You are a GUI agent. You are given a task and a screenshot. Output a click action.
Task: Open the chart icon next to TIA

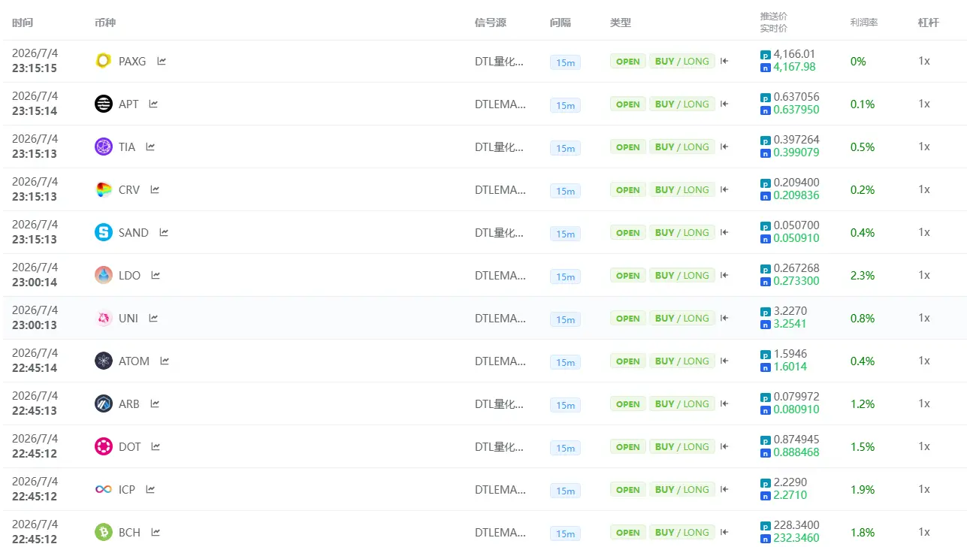point(150,147)
